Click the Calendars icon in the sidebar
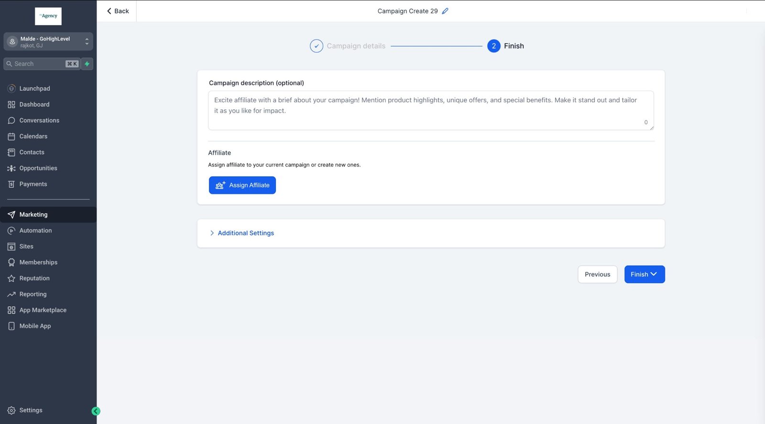Image resolution: width=765 pixels, height=424 pixels. (11, 137)
